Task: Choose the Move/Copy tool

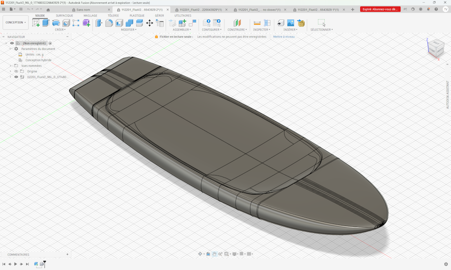Action: pyautogui.click(x=149, y=23)
